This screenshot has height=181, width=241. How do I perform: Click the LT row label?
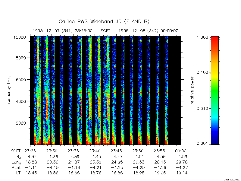click(18, 173)
